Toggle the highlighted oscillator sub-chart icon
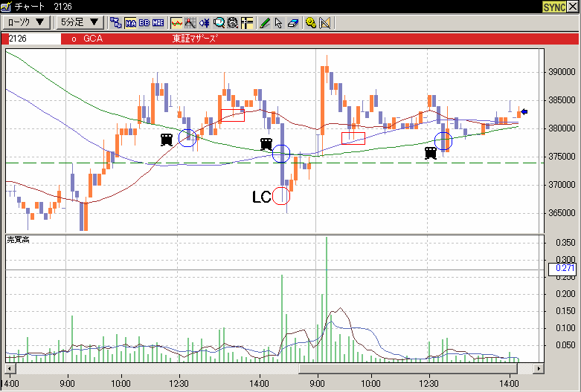 [176, 23]
